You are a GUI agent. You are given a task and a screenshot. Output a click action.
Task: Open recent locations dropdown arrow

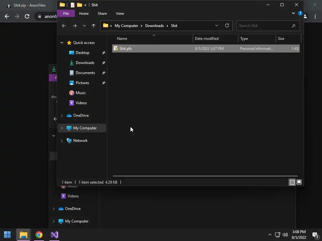pos(84,26)
